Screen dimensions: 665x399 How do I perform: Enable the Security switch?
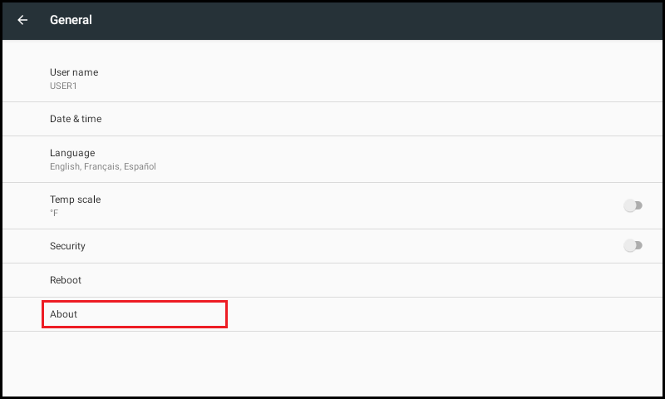coord(633,245)
